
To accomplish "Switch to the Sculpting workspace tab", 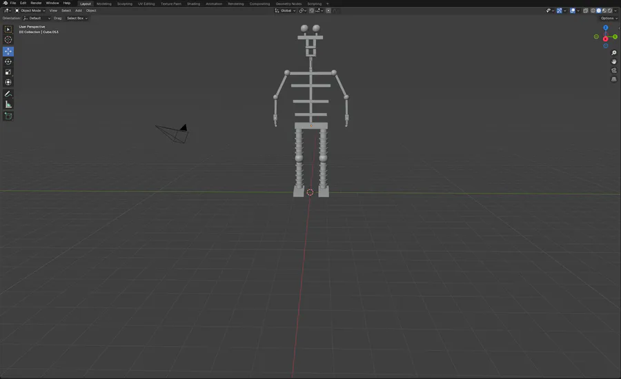I will pyautogui.click(x=125, y=3).
